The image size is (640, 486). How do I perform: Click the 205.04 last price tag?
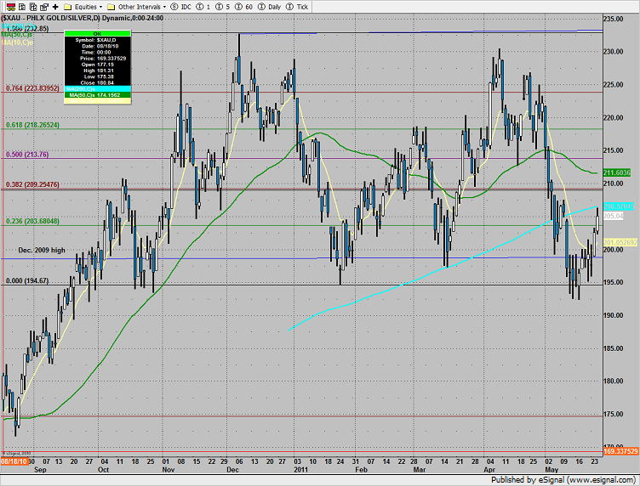pyautogui.click(x=614, y=216)
